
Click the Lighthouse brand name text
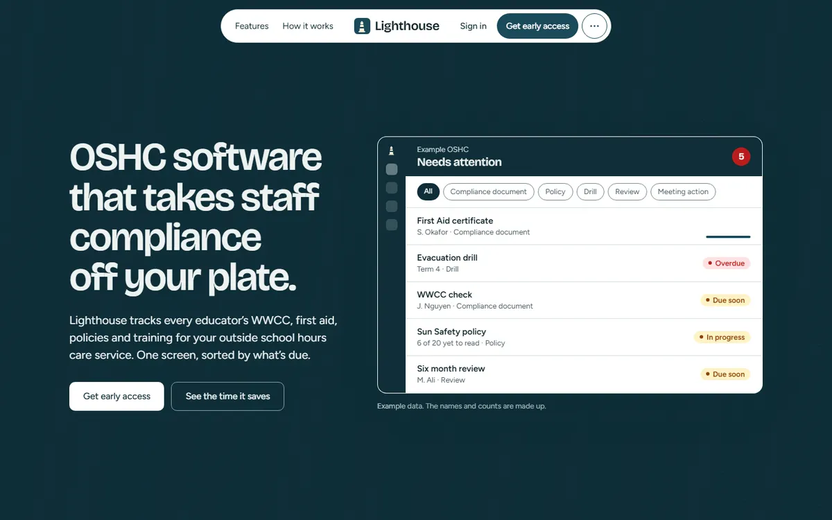click(x=407, y=26)
